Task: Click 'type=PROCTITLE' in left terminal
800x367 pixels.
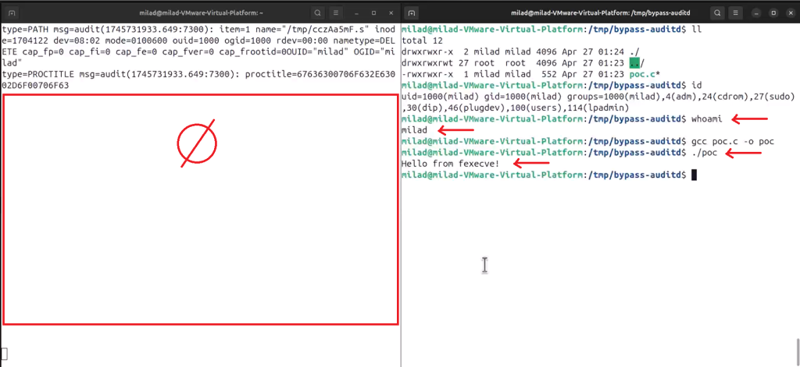Action: tap(36, 74)
